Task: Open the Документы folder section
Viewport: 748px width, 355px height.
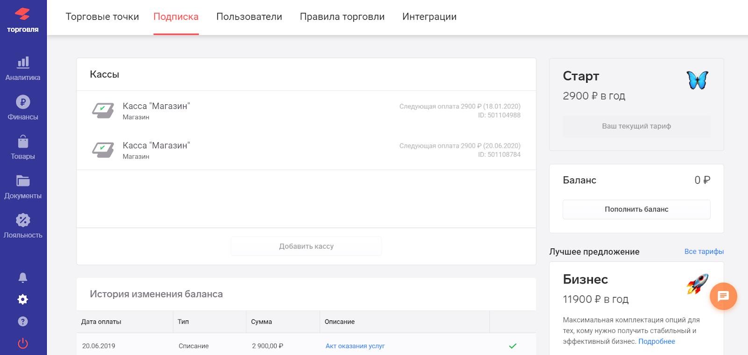Action: (23, 187)
